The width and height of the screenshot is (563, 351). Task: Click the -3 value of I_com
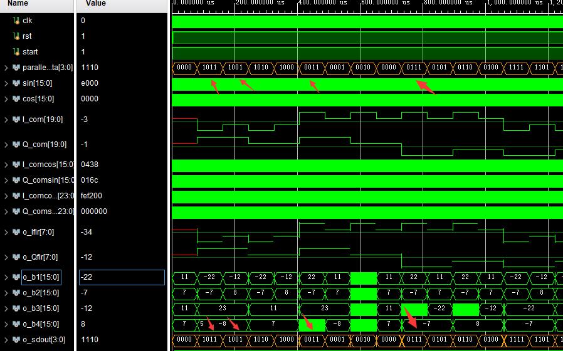[x=85, y=120]
